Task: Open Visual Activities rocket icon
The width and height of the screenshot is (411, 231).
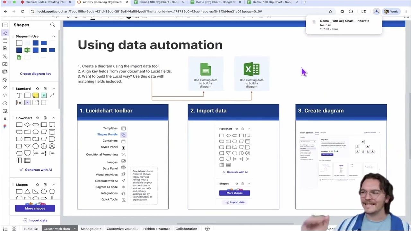Action: pyautogui.click(x=5, y=80)
